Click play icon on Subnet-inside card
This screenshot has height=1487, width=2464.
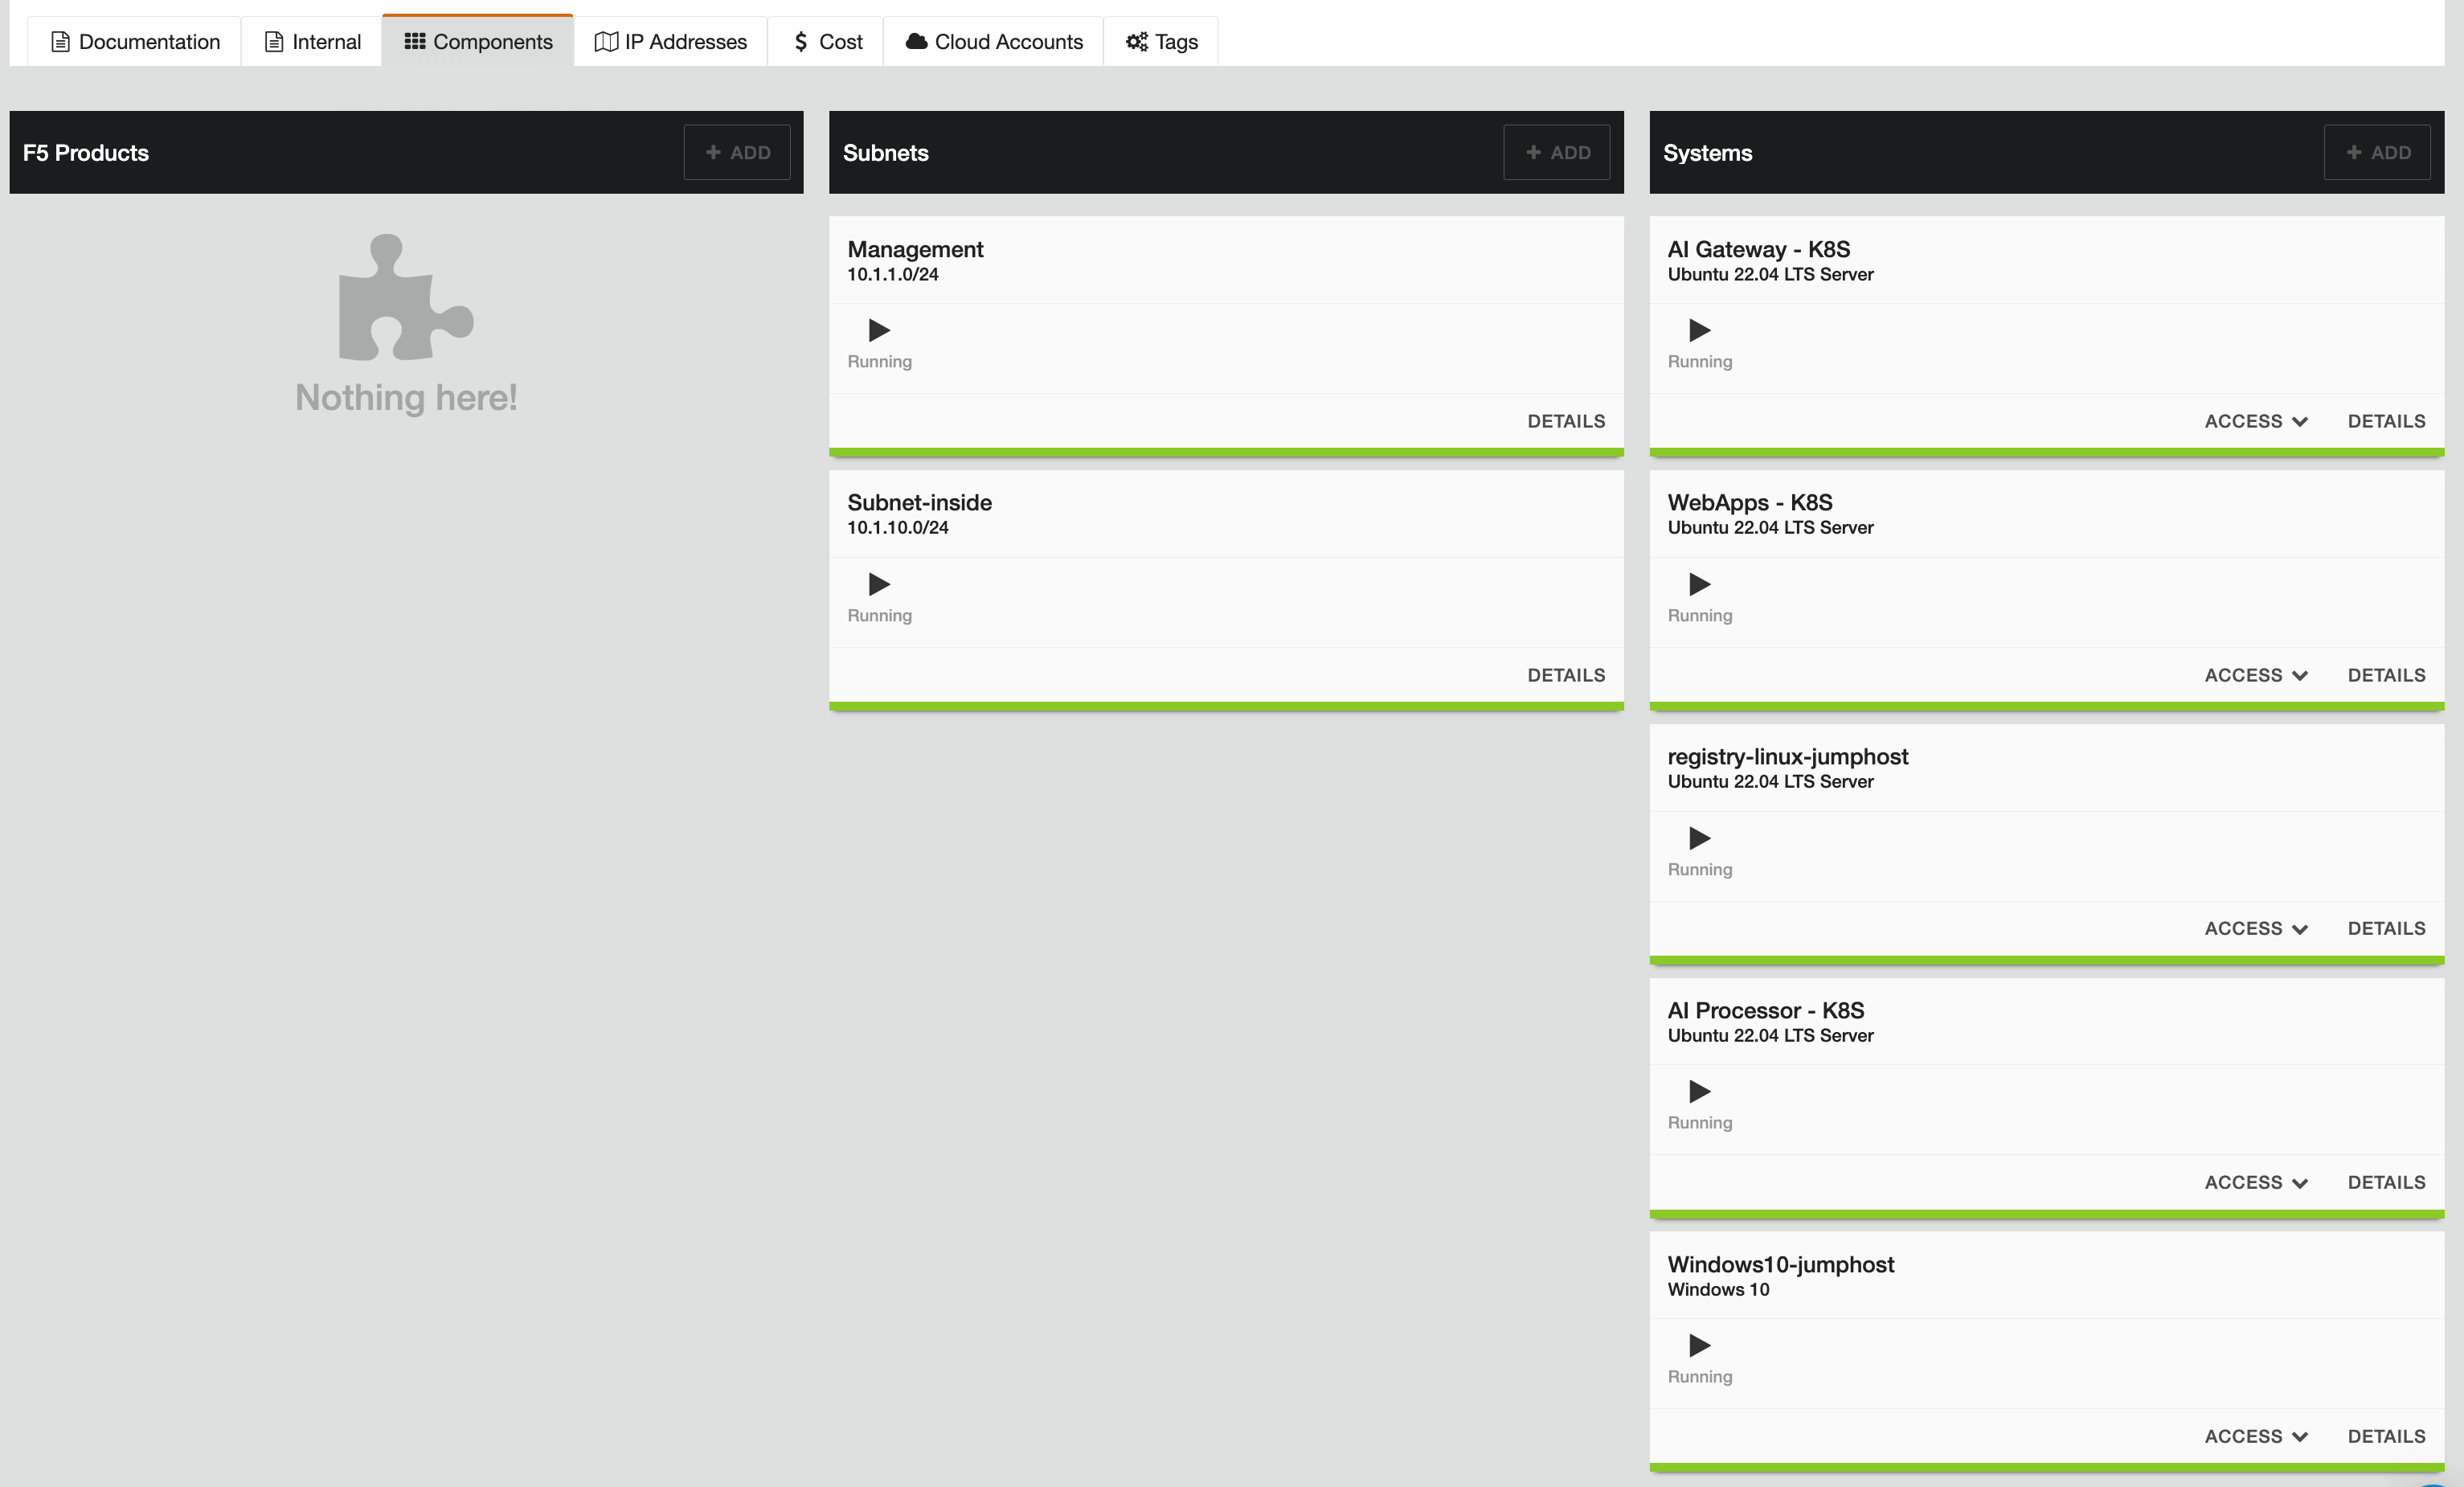879,584
